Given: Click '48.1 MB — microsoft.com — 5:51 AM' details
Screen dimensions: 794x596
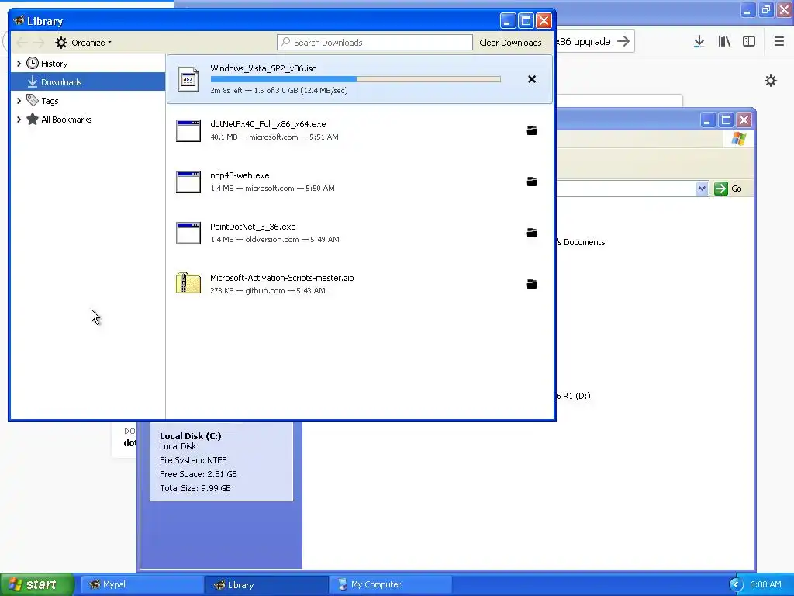Looking at the screenshot, I should tap(274, 137).
